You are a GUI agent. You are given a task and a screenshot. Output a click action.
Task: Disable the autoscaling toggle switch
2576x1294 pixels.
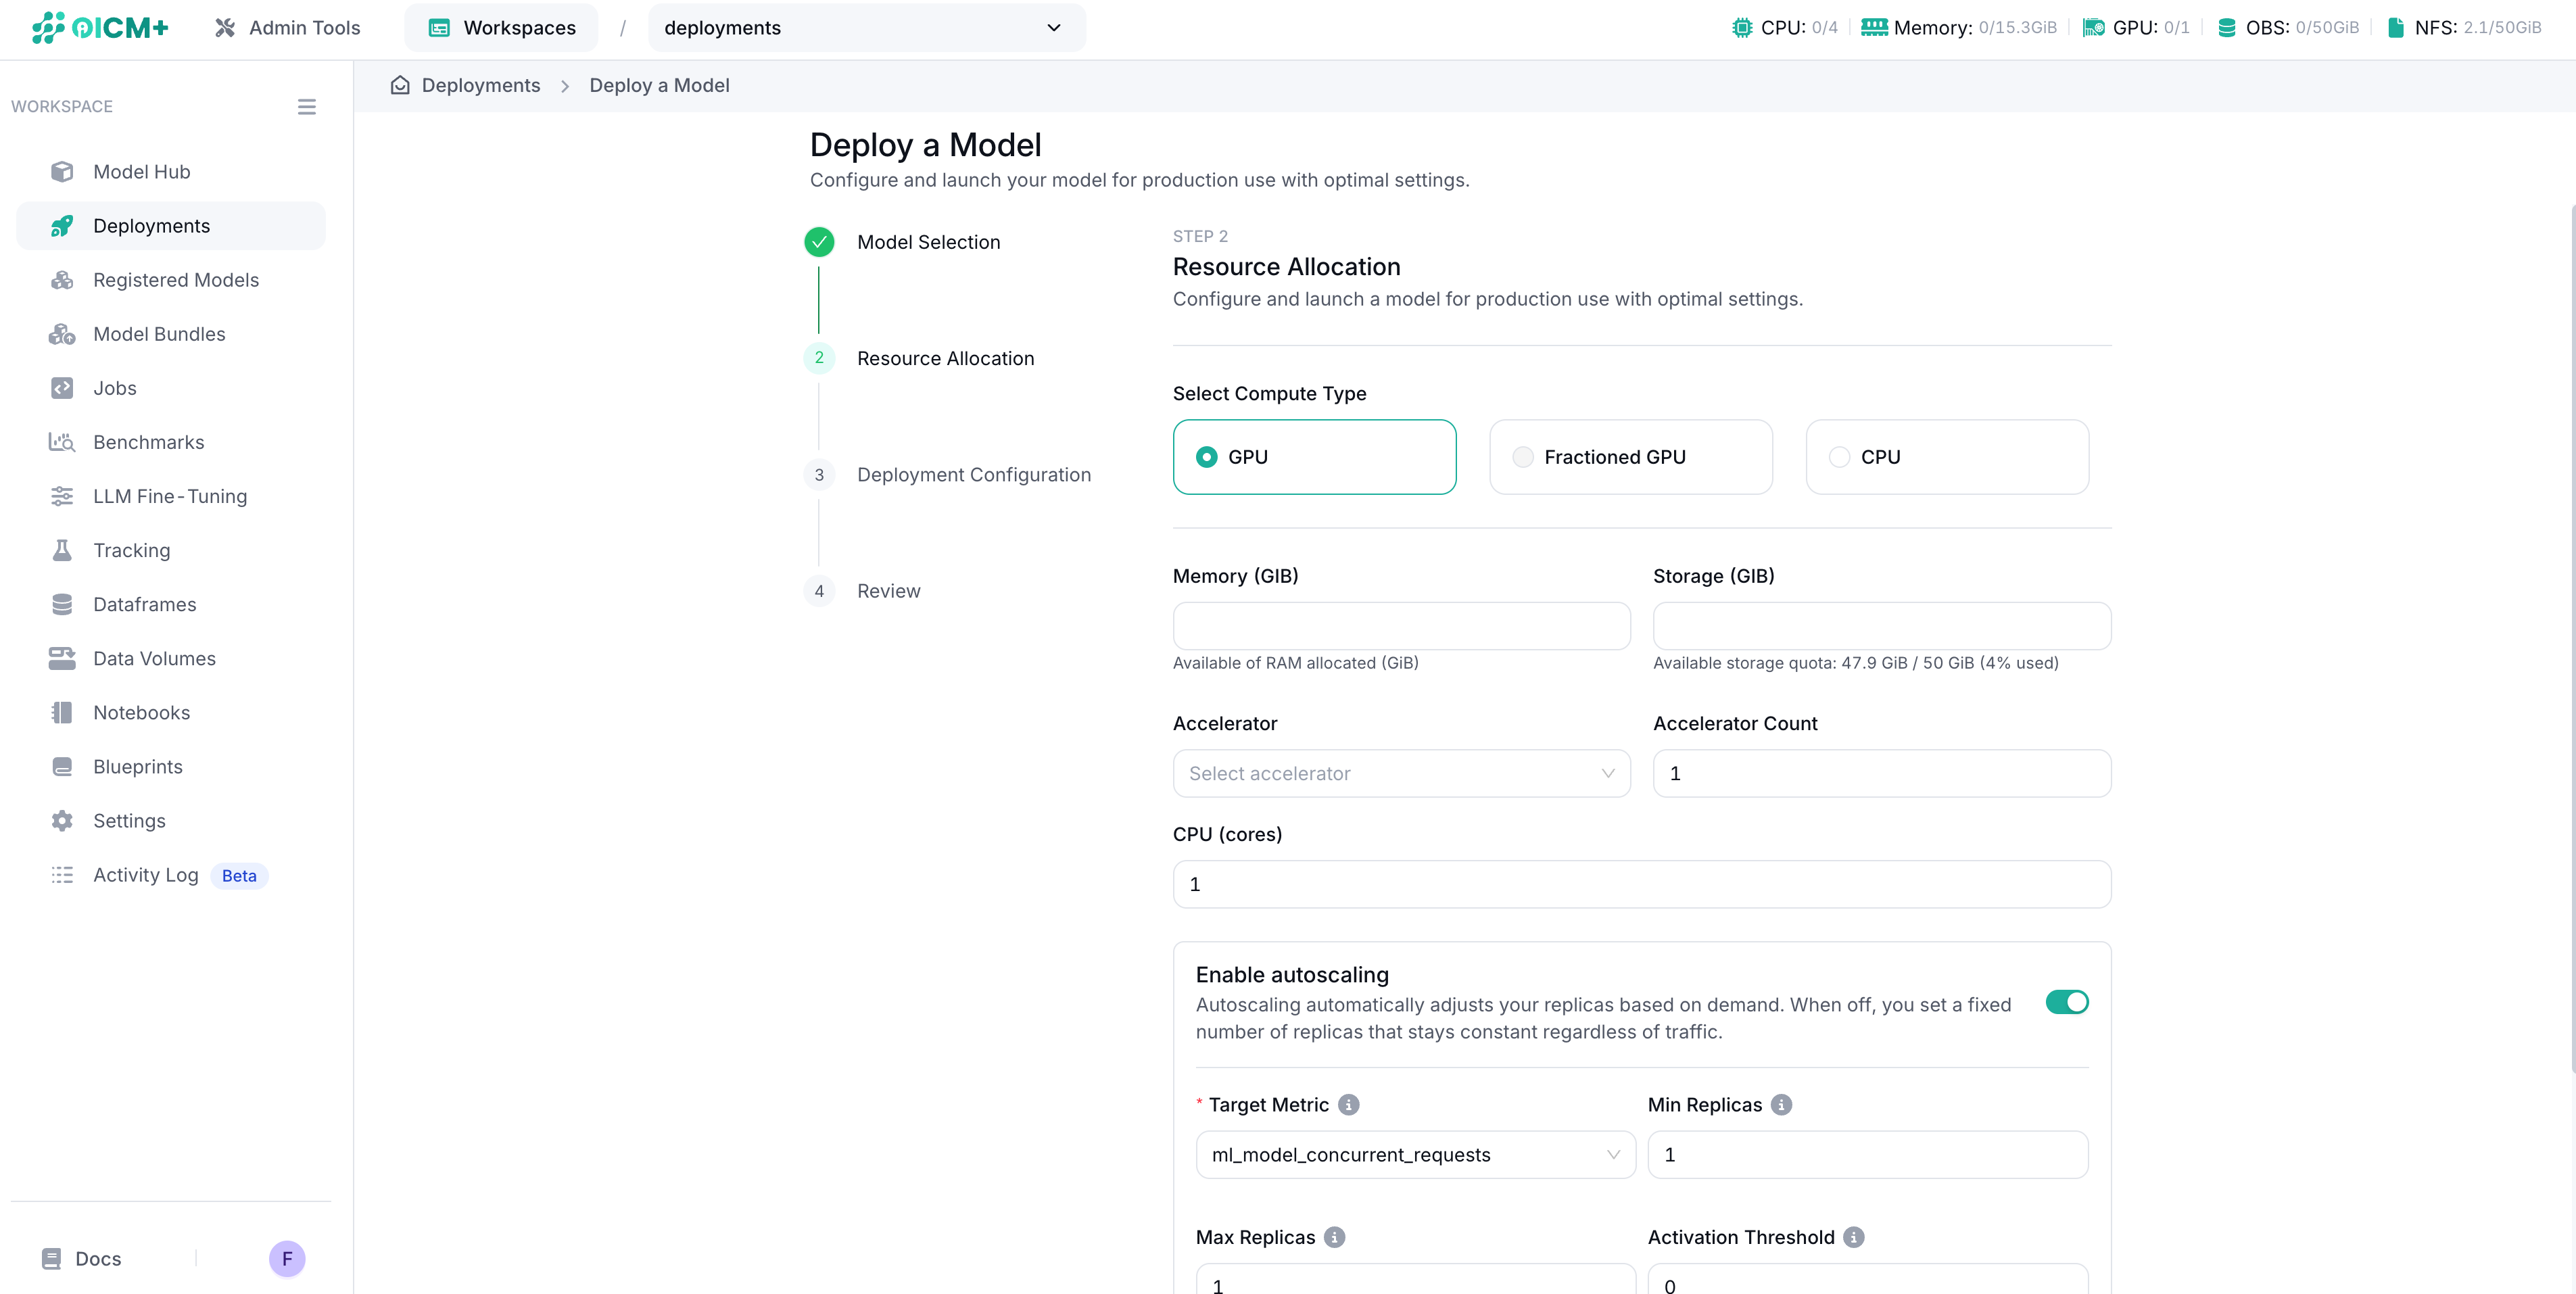coord(2066,1002)
